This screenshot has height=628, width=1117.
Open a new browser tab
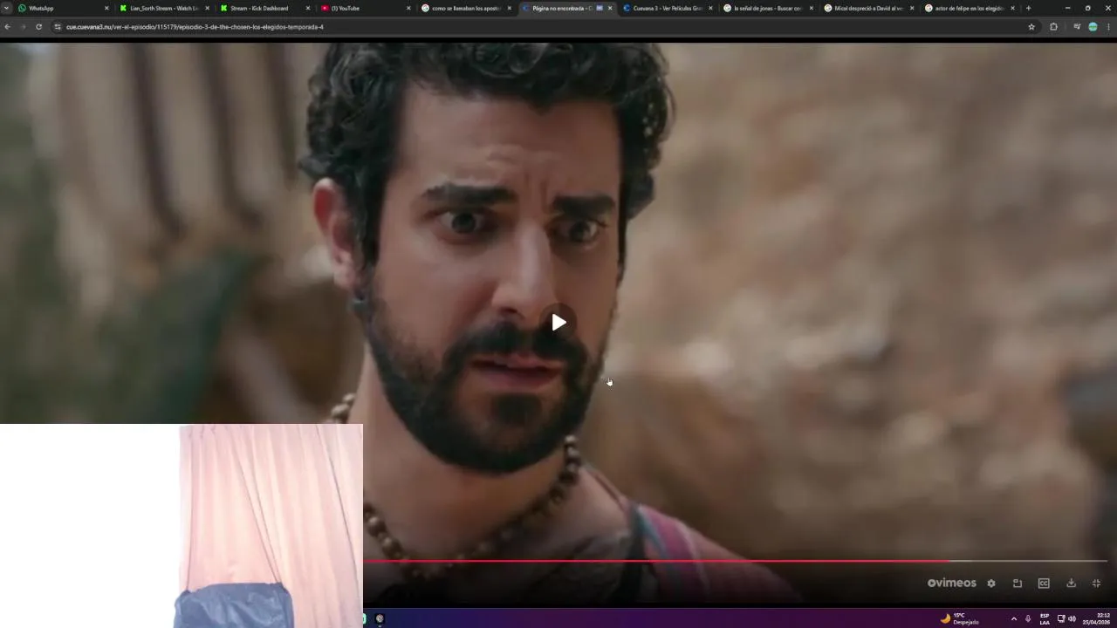1028,8
